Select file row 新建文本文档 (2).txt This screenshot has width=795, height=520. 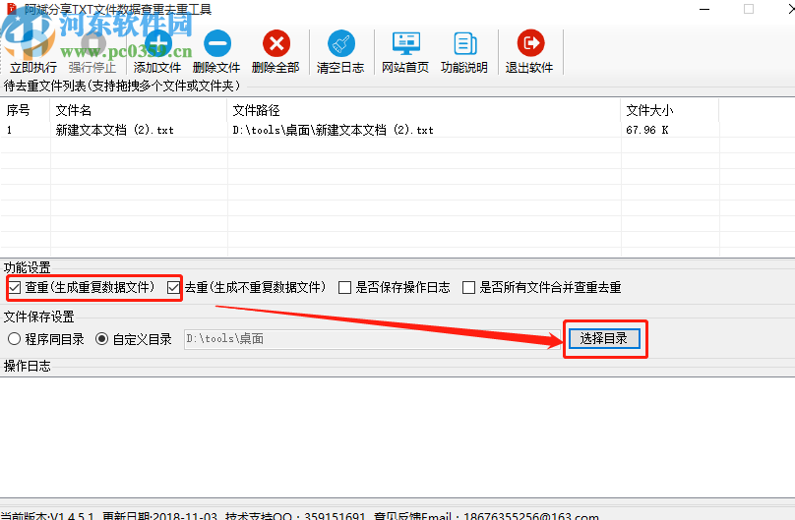[114, 130]
